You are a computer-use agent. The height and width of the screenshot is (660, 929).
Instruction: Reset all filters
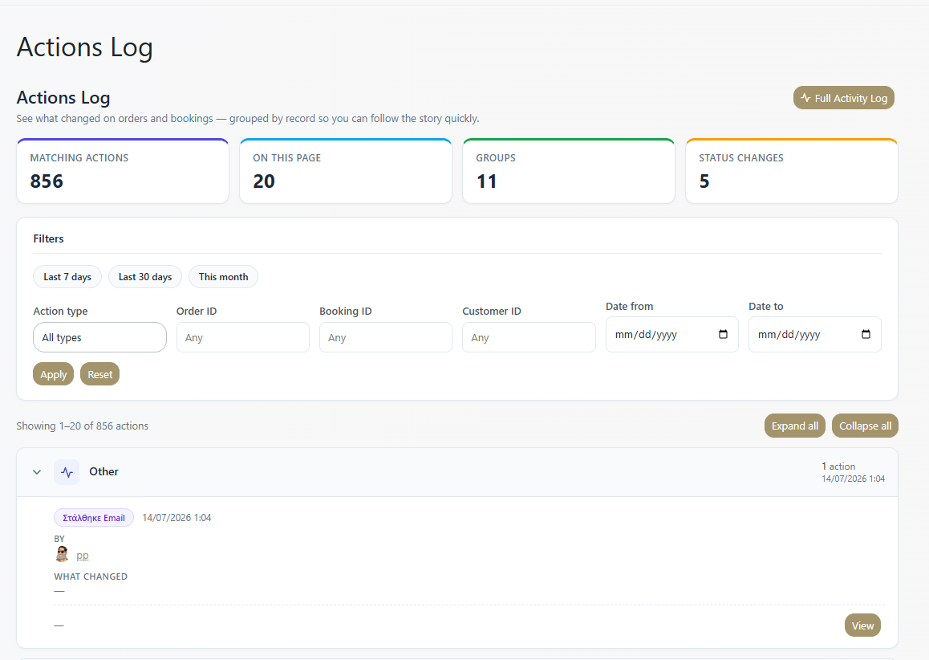[99, 374]
